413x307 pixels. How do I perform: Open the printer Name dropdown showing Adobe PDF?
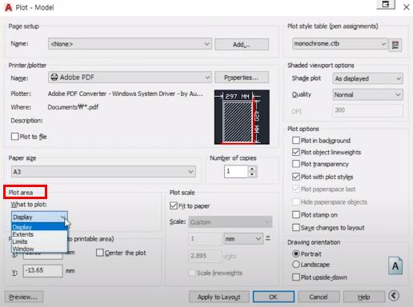[x=130, y=78]
